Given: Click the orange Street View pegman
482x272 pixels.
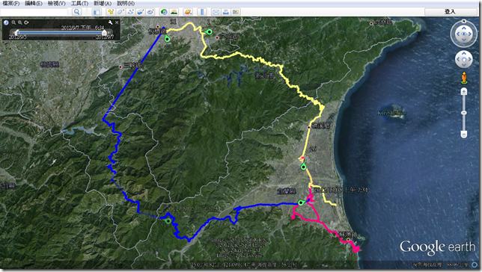Looking at the screenshot, I should pyautogui.click(x=464, y=78).
